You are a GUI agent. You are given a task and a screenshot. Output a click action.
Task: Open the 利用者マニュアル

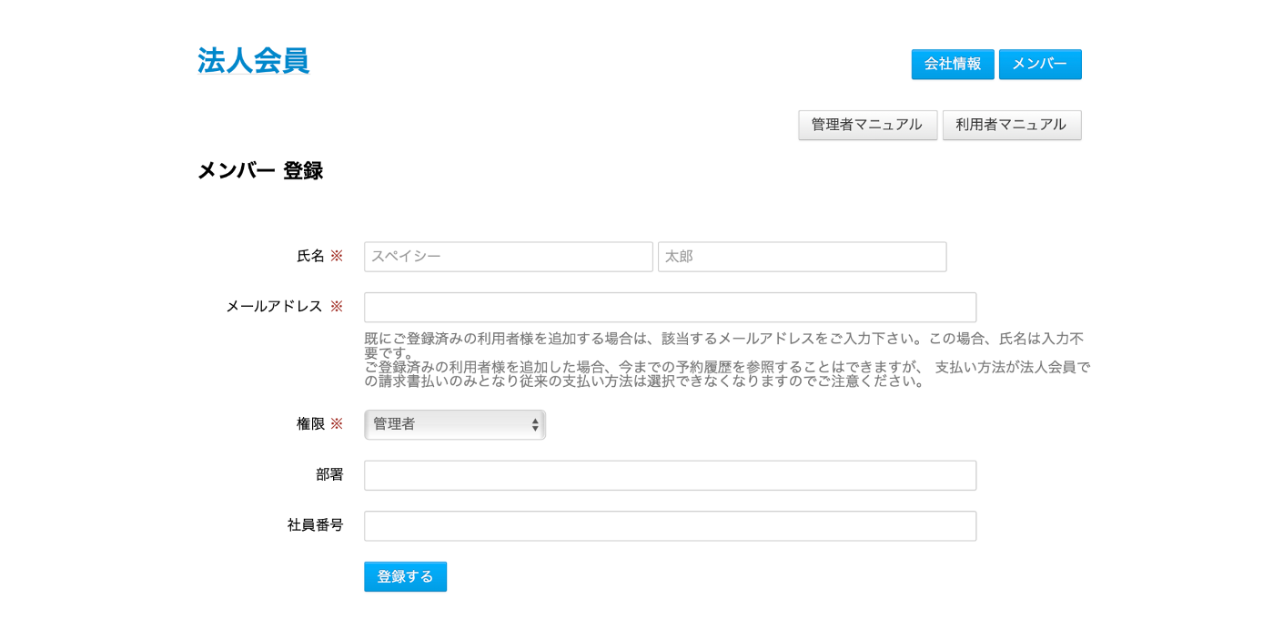(x=1011, y=126)
